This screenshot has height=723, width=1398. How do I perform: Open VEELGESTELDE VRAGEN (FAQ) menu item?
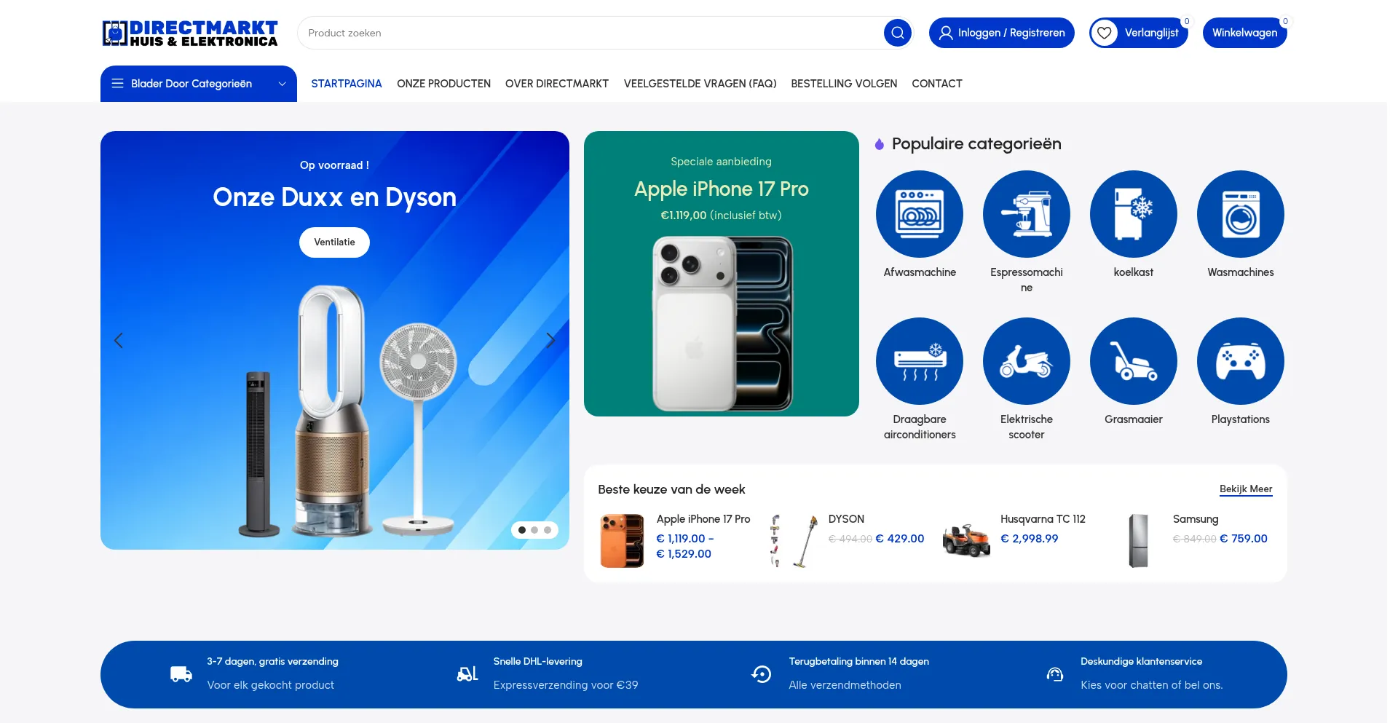point(700,84)
